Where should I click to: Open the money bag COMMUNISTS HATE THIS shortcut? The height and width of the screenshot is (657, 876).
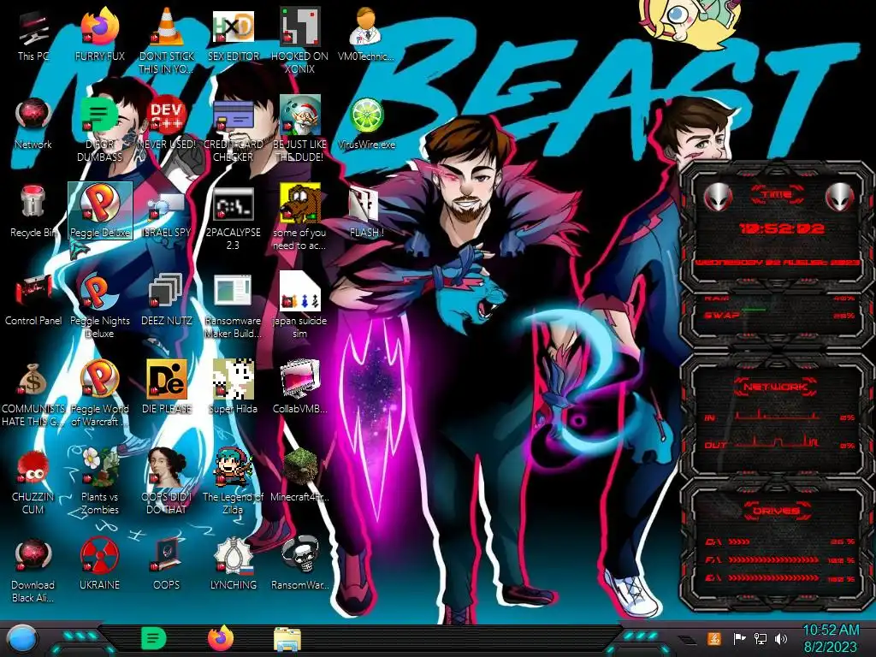pos(33,394)
